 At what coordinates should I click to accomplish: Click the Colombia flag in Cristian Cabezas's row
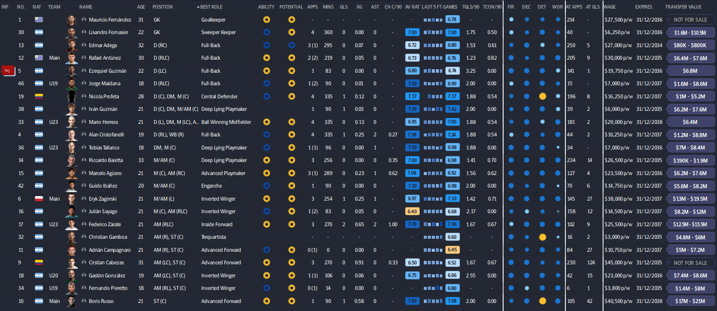coord(39,262)
